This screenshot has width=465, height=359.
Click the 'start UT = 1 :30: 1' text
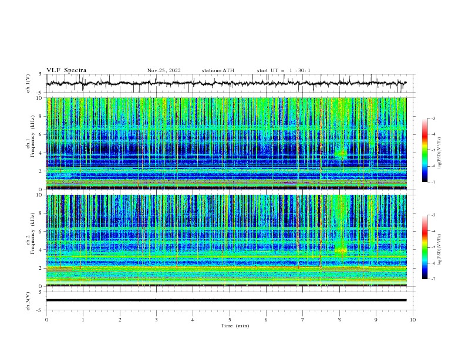point(284,70)
